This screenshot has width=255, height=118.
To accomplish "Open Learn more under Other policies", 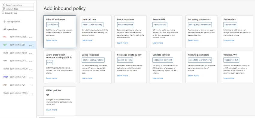I will click(x=52, y=110).
